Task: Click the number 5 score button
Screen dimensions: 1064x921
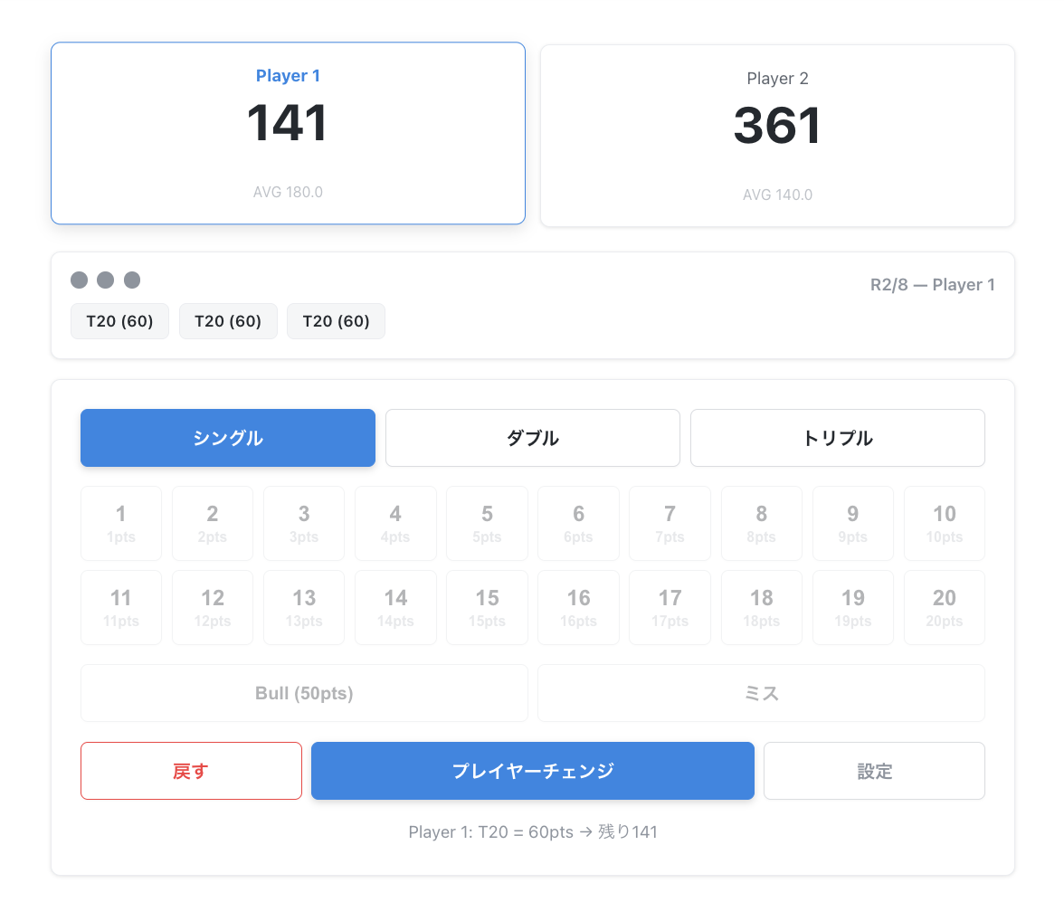Action: coord(487,523)
